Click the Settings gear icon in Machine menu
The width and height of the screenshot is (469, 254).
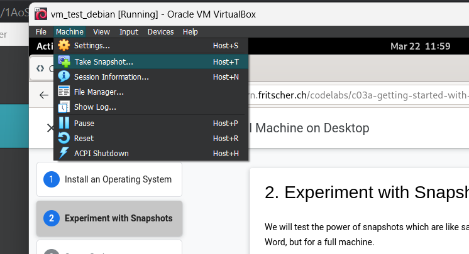(63, 46)
